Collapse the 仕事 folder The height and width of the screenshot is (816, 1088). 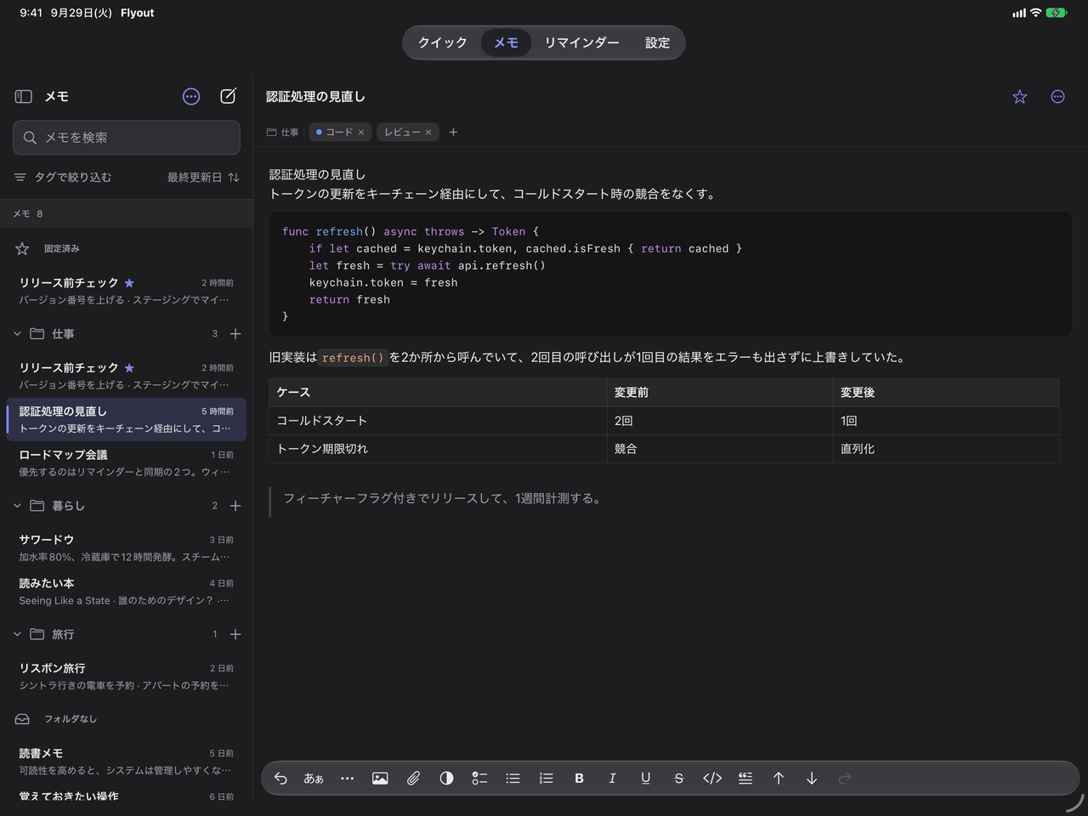(17, 334)
